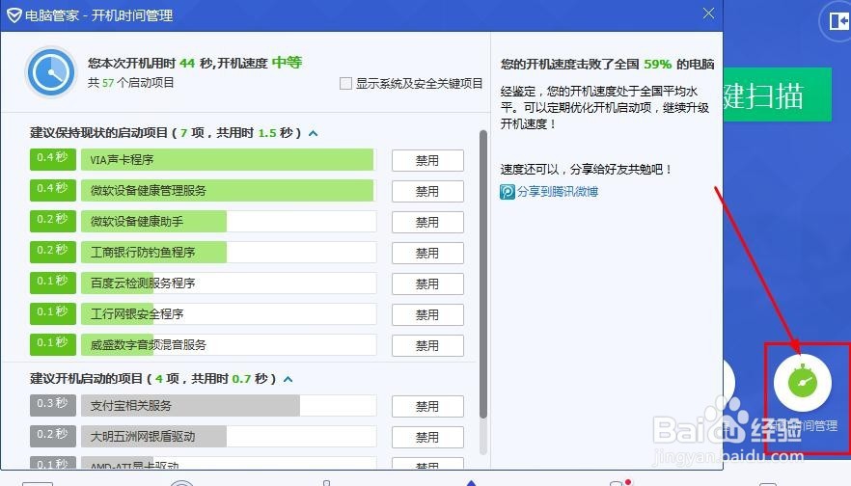Click 分享到腾讯微博 link
The image size is (851, 486).
click(x=558, y=192)
